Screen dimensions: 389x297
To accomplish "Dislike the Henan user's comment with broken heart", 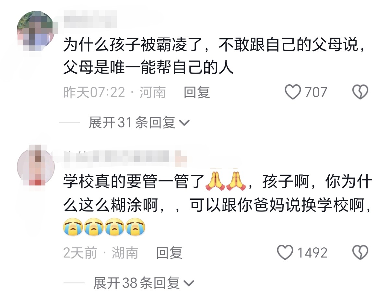I will [360, 92].
